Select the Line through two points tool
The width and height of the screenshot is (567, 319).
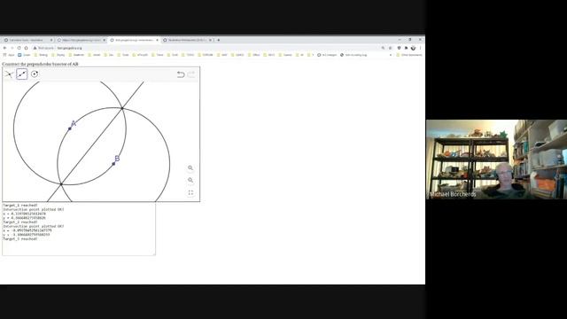point(21,74)
